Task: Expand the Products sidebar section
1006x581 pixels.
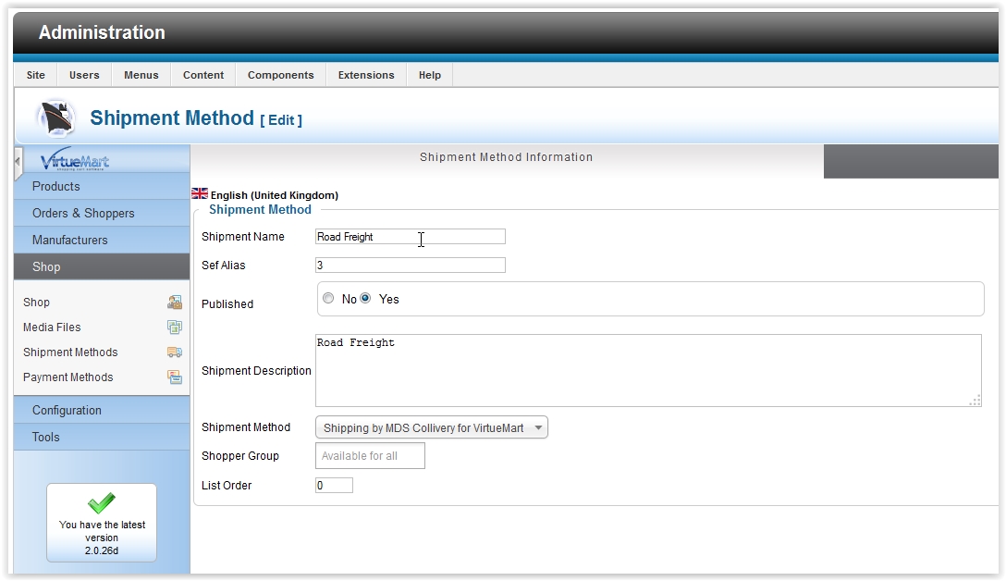Action: pyautogui.click(x=56, y=186)
